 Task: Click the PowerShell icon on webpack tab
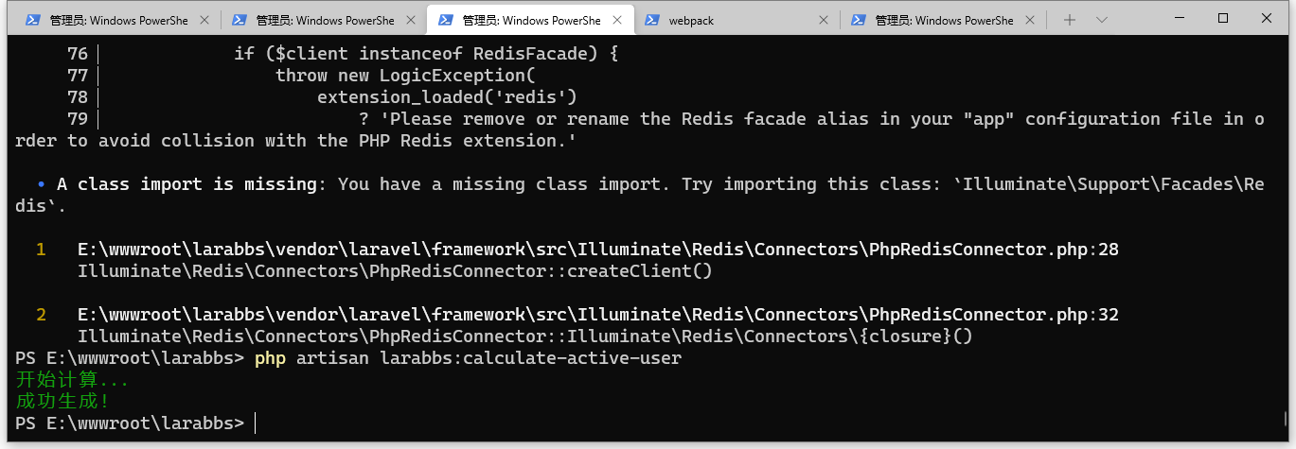point(652,20)
